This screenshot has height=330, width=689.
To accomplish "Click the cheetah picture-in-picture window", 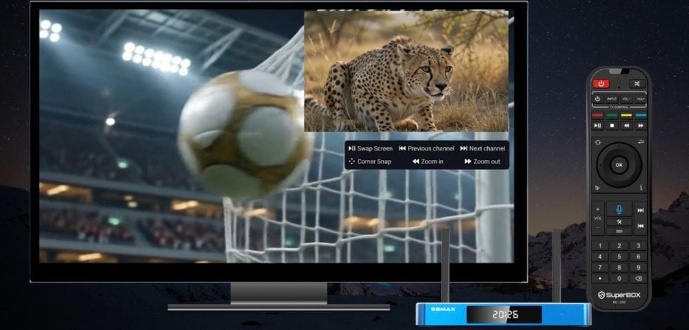I will 406,71.
